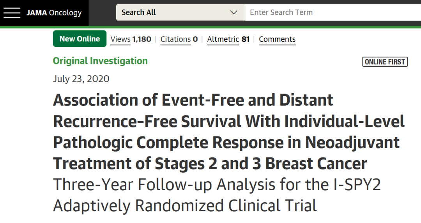Image resolution: width=421 pixels, height=223 pixels.
Task: Open the Altmetric link
Action: click(223, 39)
